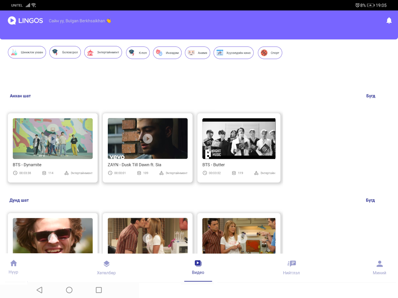
Task: Show all videos in Дунд шат
Action: [370, 200]
